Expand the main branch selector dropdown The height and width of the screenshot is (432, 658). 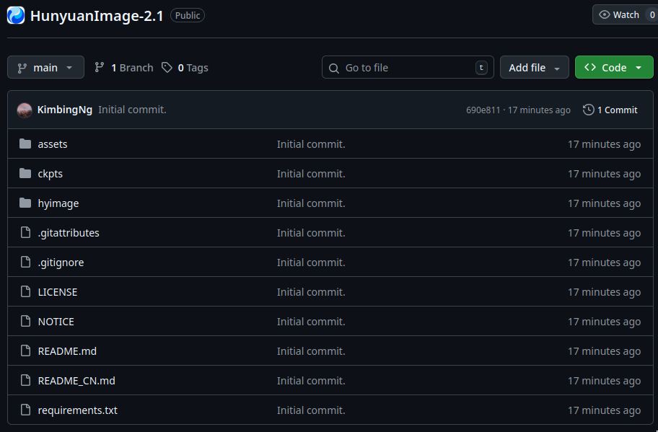[45, 67]
